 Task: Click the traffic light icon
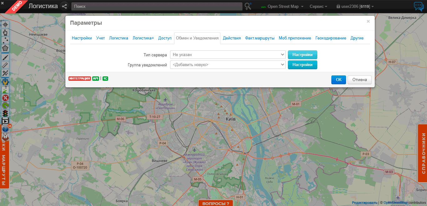(5, 113)
